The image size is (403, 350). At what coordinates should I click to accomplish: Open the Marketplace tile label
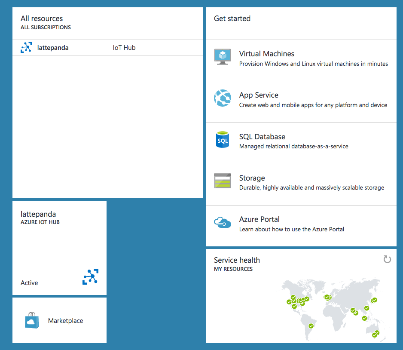[65, 321]
